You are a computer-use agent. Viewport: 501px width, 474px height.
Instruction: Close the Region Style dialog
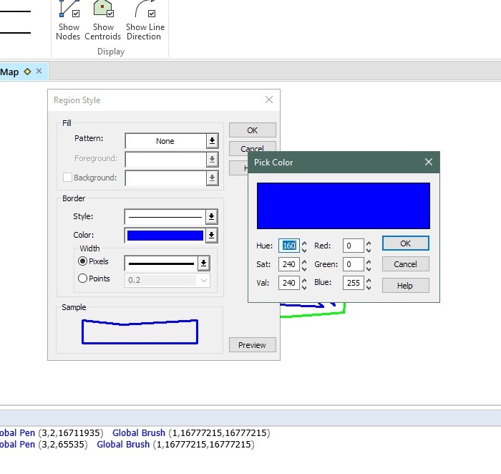pyautogui.click(x=269, y=100)
